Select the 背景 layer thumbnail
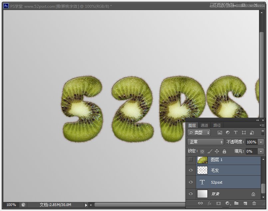Image resolution: width=268 pixels, height=211 pixels. [x=203, y=194]
